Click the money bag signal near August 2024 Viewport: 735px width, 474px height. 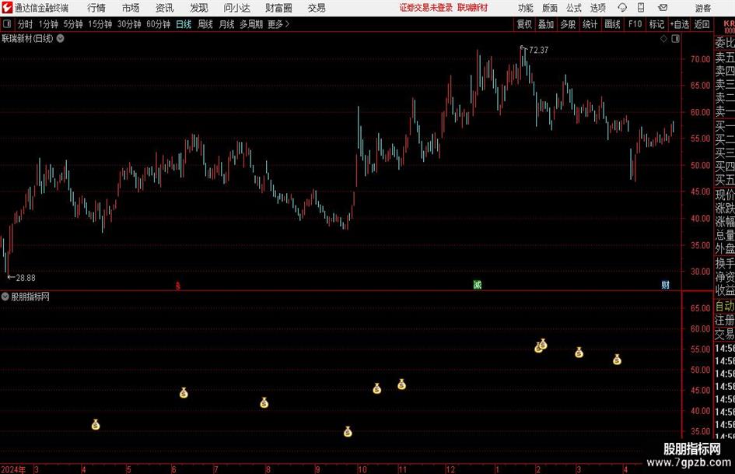[x=264, y=402]
